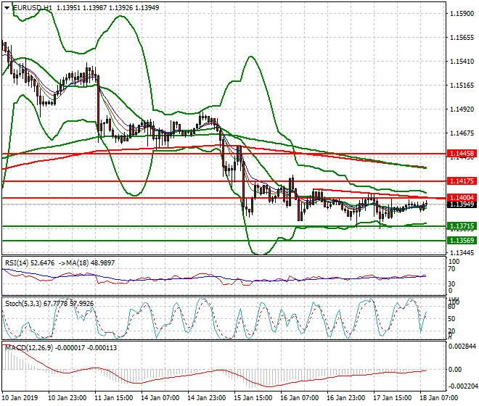The width and height of the screenshot is (479, 406).
Task: Click the 1.14920 price scale value
Action: click(x=462, y=109)
